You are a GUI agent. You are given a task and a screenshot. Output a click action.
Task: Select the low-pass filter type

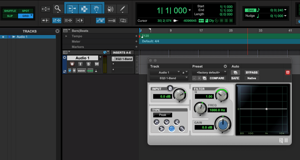tap(182, 129)
